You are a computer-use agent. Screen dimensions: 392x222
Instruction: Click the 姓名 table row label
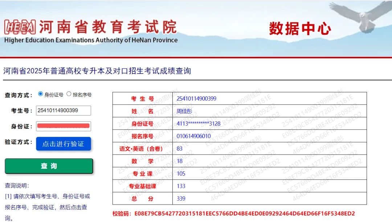coord(143,111)
